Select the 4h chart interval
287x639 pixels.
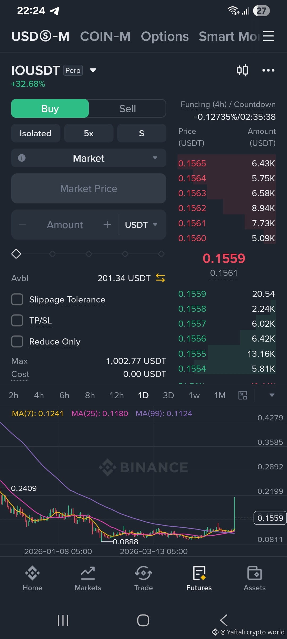(x=39, y=395)
